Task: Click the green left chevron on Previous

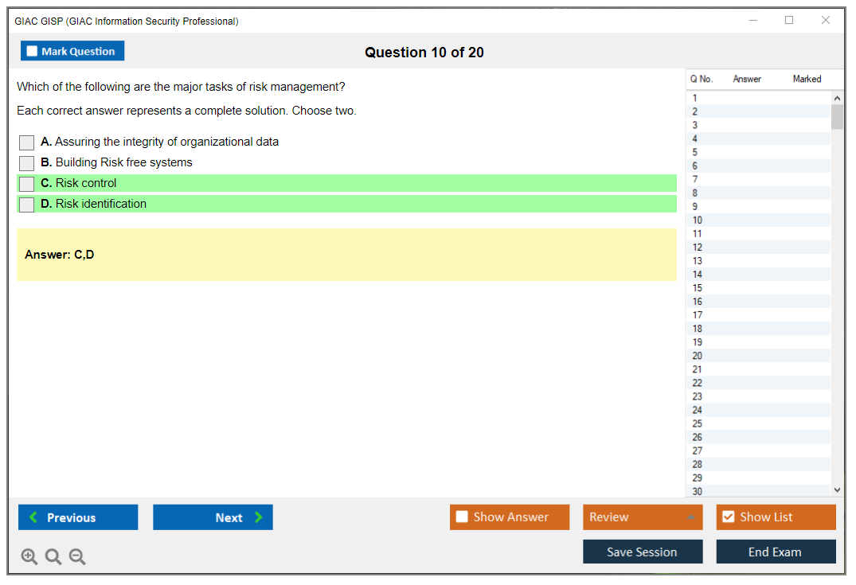Action: (32, 517)
